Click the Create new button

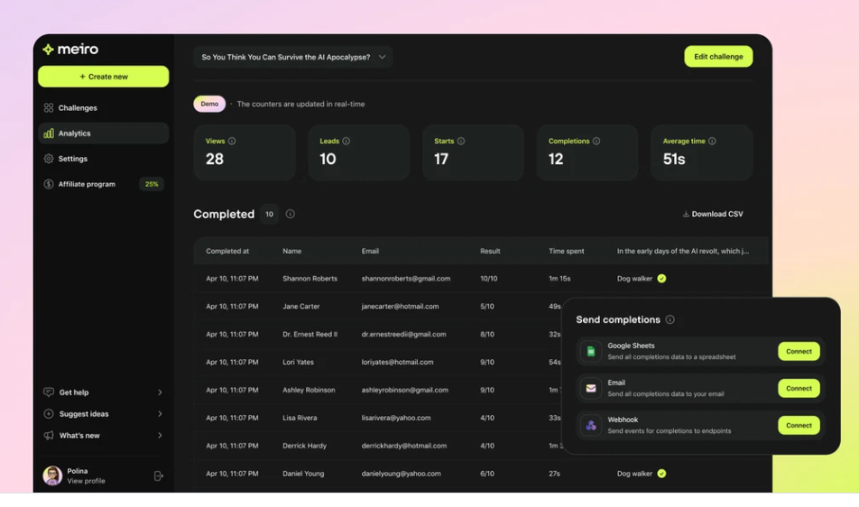pos(104,77)
